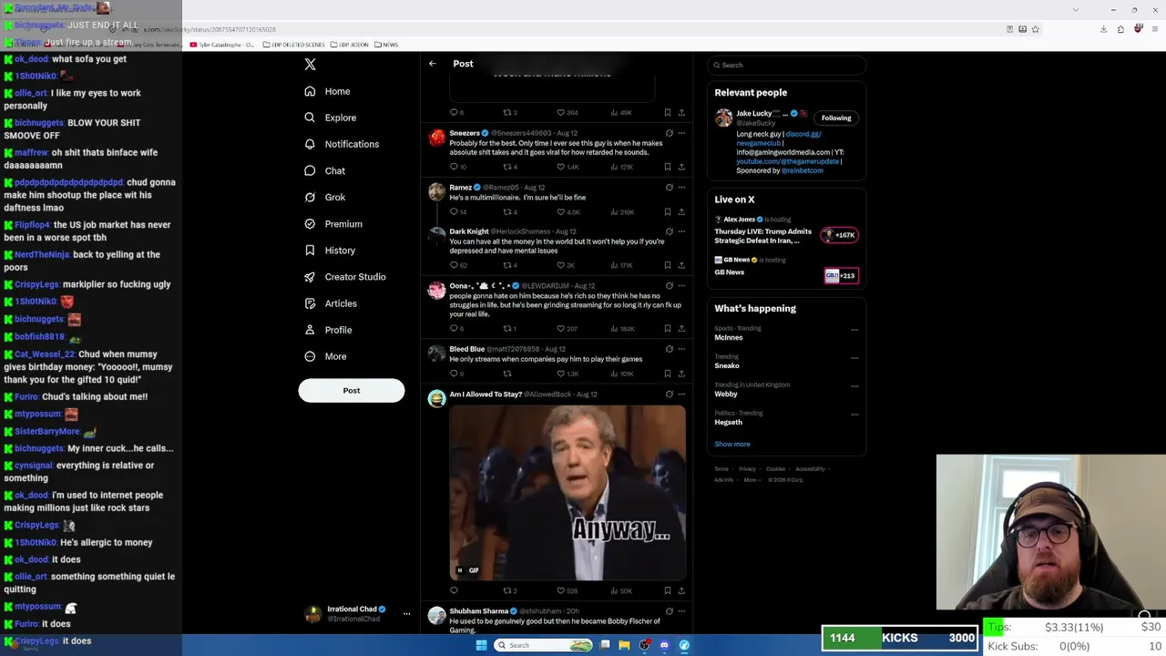This screenshot has height=656, width=1166.
Task: Open the browser downloads icon
Action: coord(1103,29)
